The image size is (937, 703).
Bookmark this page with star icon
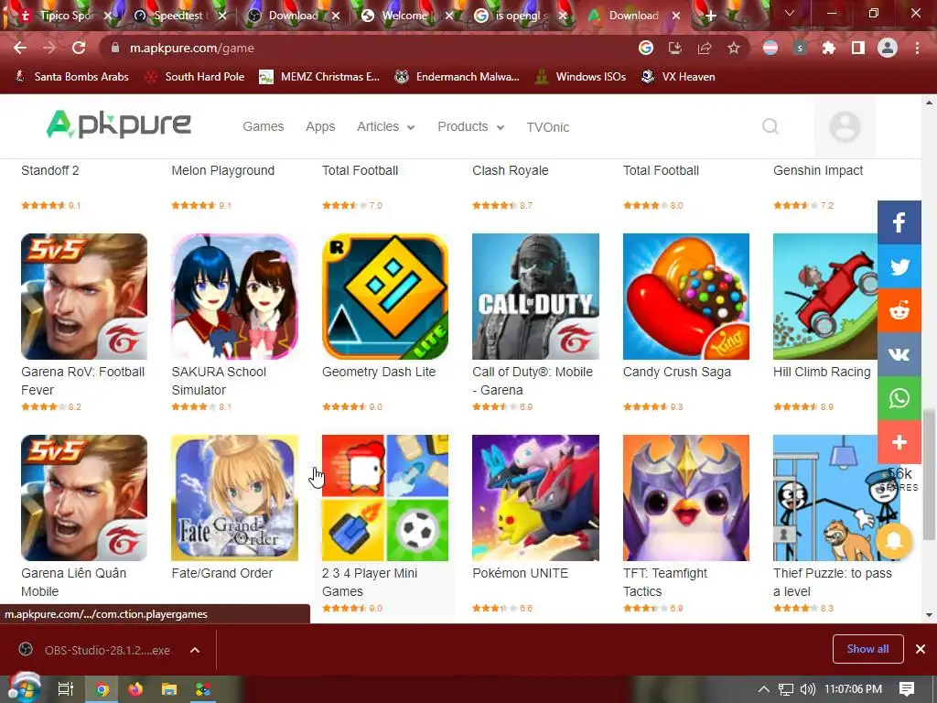pyautogui.click(x=734, y=48)
